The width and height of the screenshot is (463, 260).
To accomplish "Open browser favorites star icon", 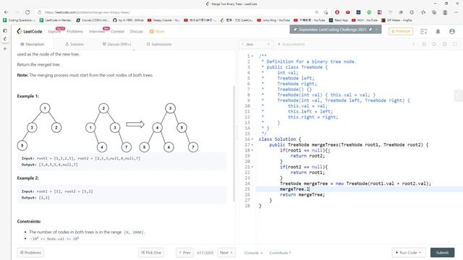I will (423, 12).
